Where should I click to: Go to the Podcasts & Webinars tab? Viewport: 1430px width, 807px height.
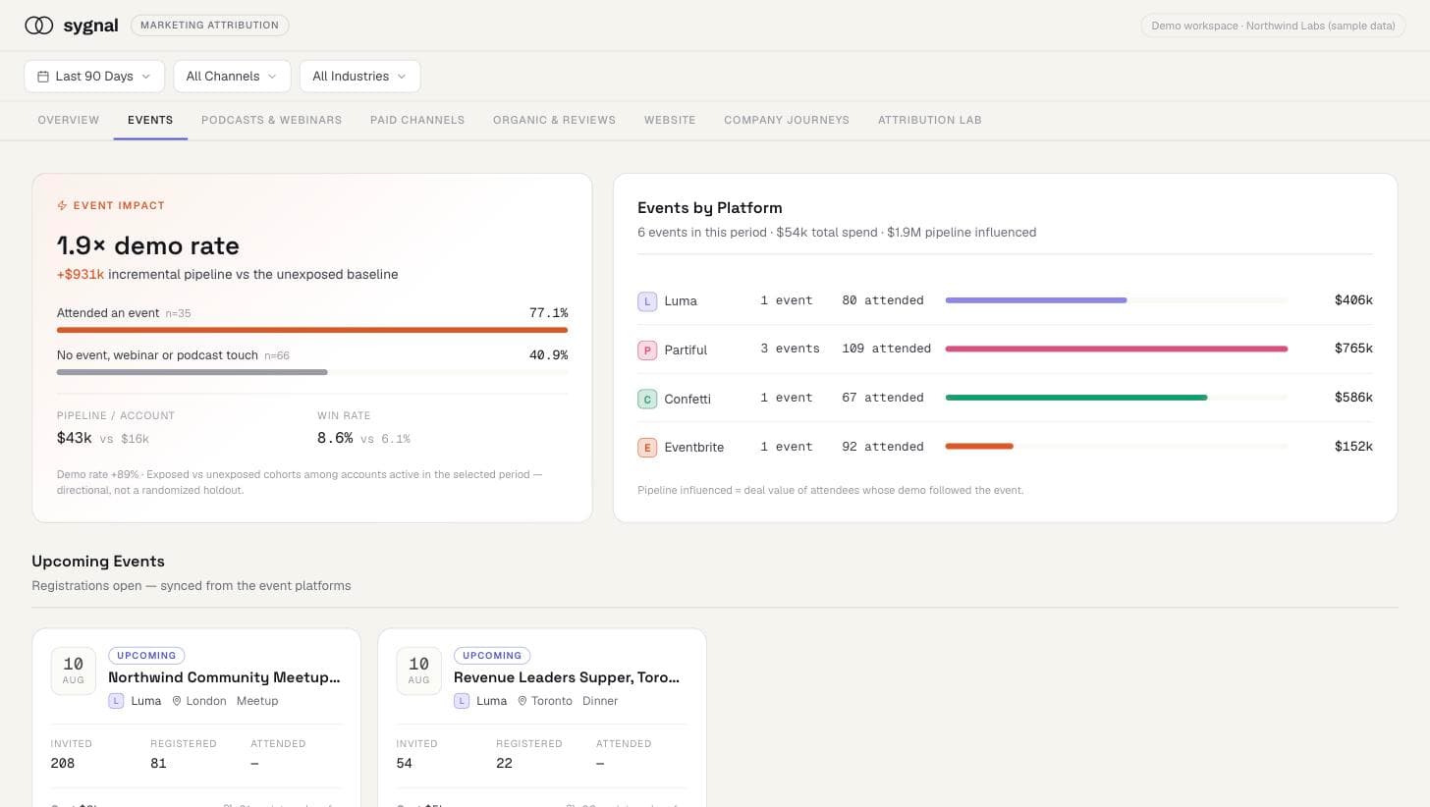click(x=271, y=120)
